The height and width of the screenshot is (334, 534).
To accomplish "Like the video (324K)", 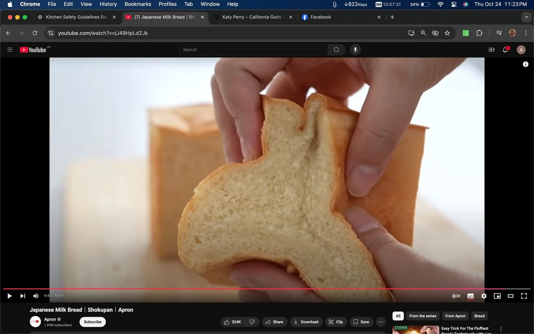I will [233, 322].
